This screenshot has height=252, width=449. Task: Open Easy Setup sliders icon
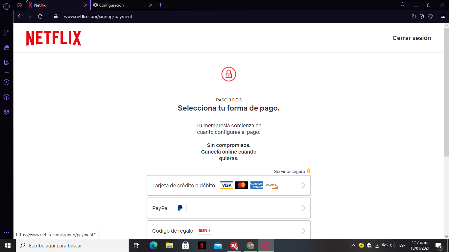(x=443, y=16)
